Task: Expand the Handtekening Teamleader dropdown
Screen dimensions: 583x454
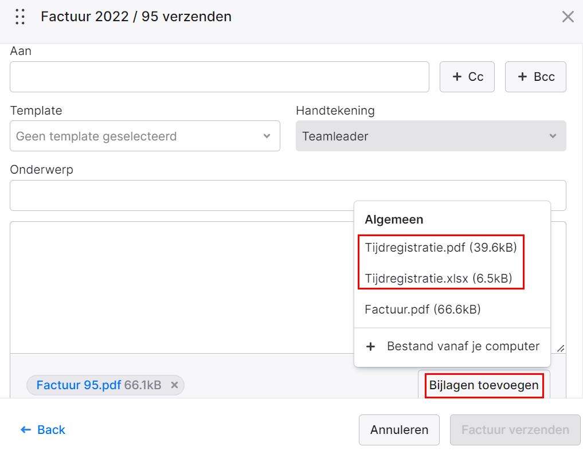Action: 431,136
